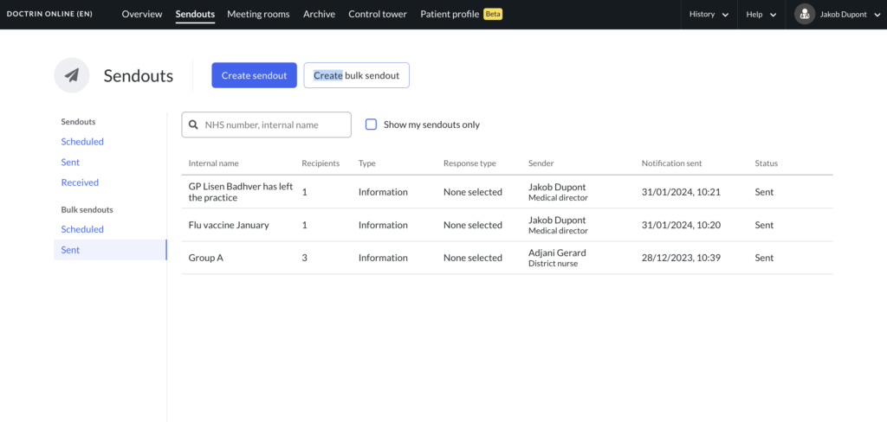
Task: Click the Jakob Dupont user avatar icon
Action: pyautogui.click(x=805, y=15)
